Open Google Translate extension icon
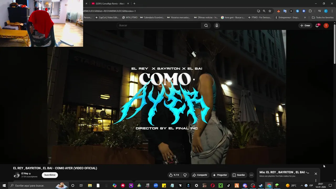 [x=285, y=11]
